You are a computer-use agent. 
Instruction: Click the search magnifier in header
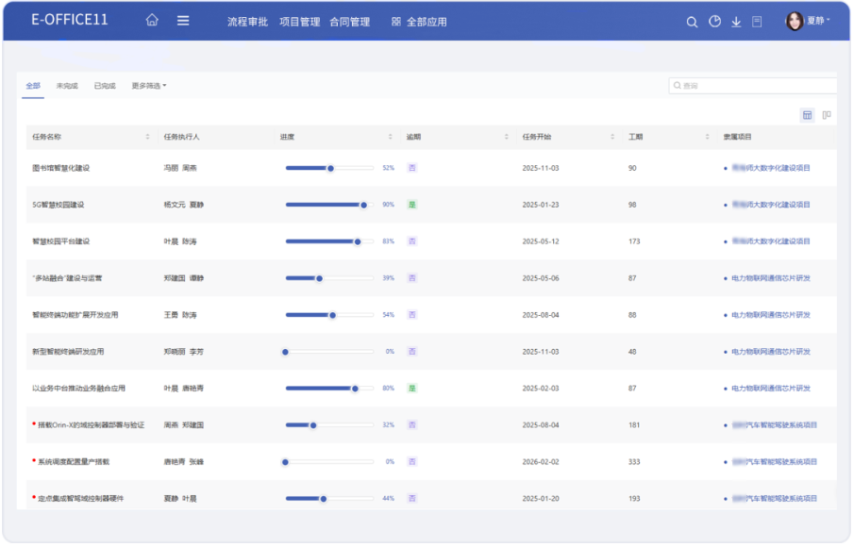point(692,22)
